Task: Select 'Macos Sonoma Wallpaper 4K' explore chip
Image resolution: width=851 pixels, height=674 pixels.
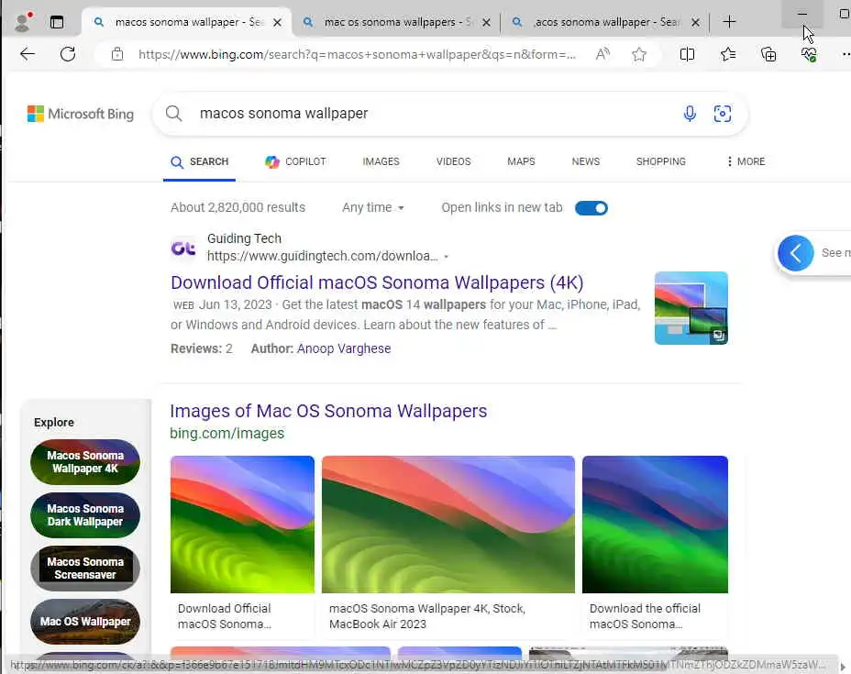Action: pyautogui.click(x=85, y=462)
